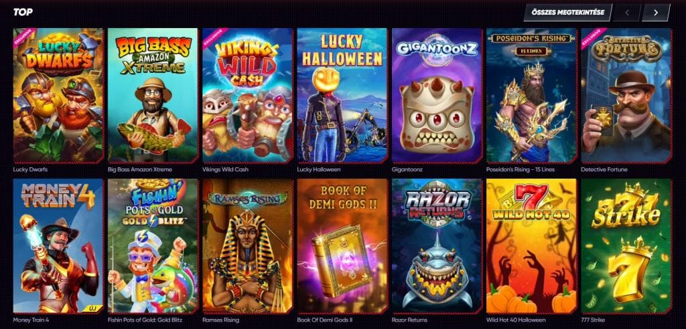The width and height of the screenshot is (686, 329).
Task: Click the TOP section heading
Action: [x=23, y=12]
